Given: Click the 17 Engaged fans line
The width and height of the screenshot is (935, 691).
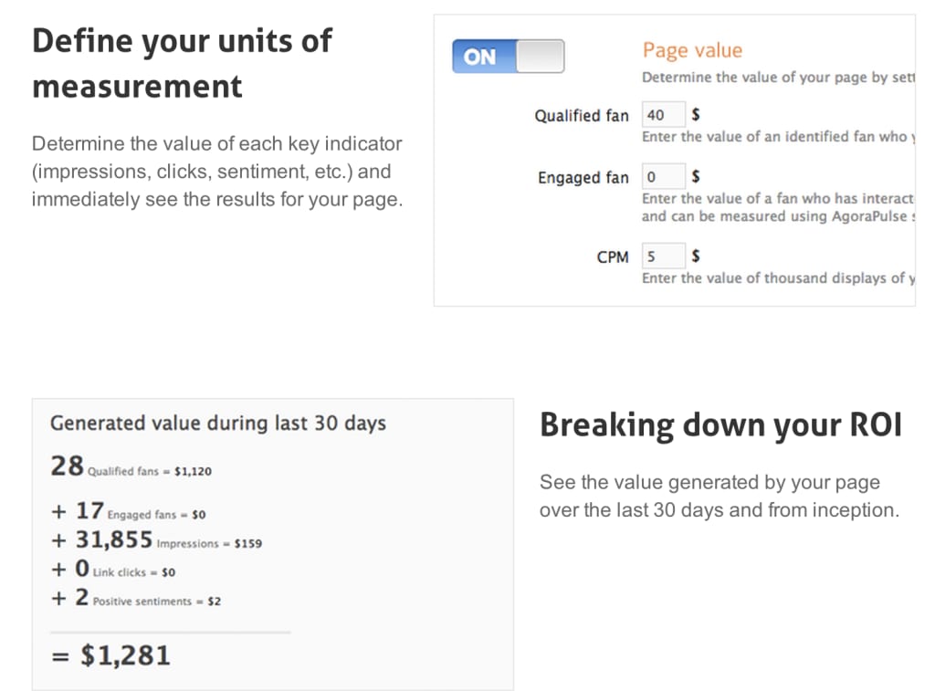Looking at the screenshot, I should pyautogui.click(x=129, y=511).
